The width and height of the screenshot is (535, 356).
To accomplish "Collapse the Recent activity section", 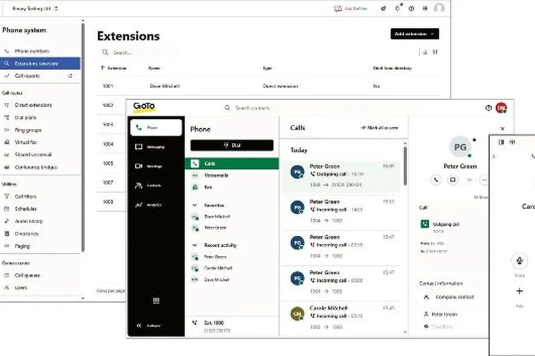I will pyautogui.click(x=195, y=245).
